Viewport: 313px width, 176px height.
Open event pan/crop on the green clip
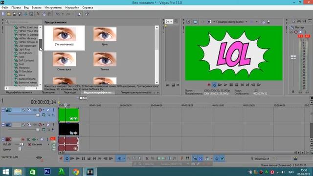(71, 118)
